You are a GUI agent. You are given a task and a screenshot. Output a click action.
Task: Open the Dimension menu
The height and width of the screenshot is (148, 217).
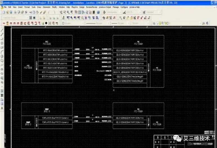coord(46,7)
